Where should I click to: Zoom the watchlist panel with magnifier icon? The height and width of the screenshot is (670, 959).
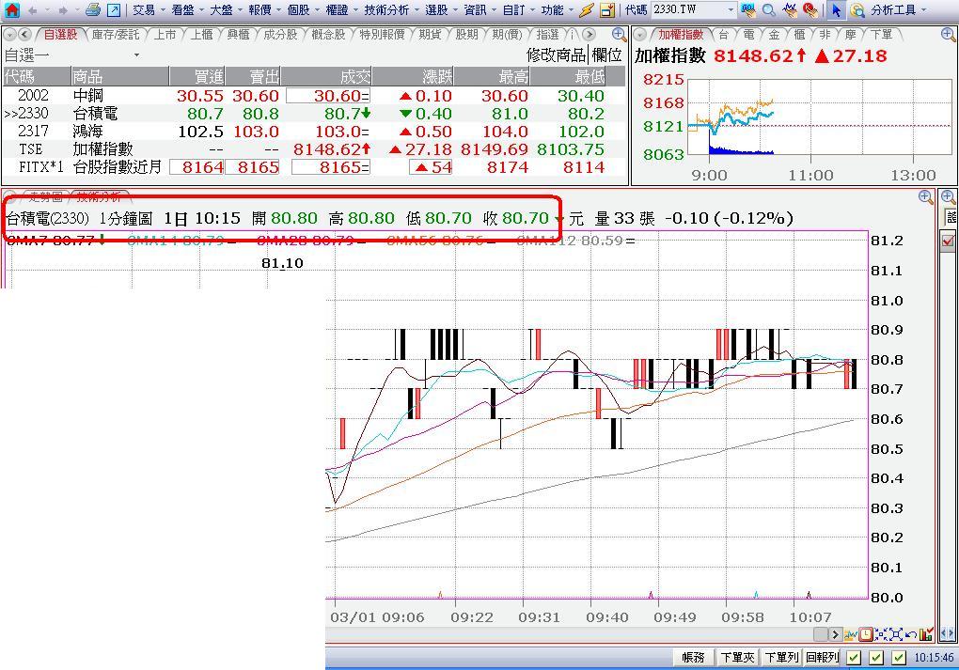[x=619, y=34]
